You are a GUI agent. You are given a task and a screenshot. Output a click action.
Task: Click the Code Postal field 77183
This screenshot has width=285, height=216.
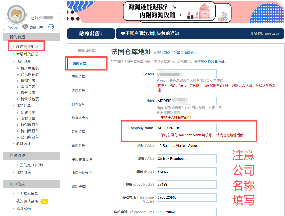(x=186, y=185)
